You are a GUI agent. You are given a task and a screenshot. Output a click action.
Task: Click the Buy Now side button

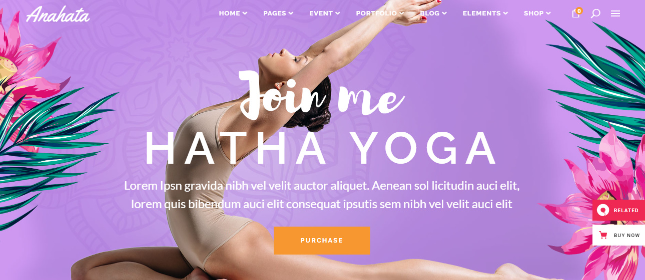coord(618,235)
